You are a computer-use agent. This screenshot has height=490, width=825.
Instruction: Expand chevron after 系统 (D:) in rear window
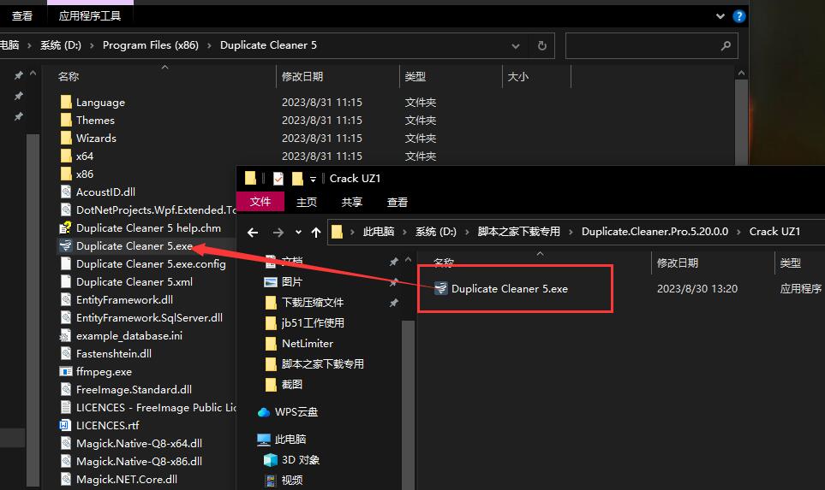click(92, 45)
